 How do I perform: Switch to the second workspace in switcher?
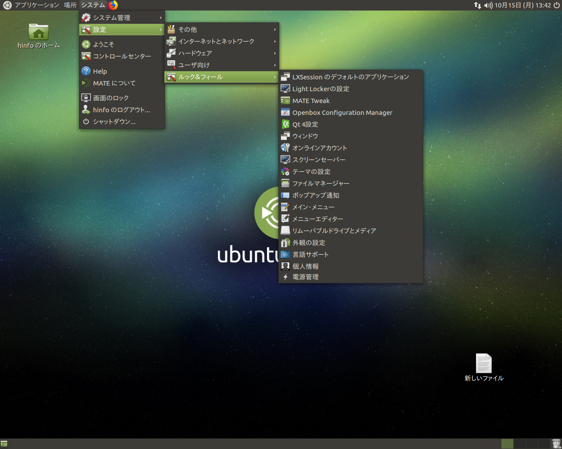point(519,444)
